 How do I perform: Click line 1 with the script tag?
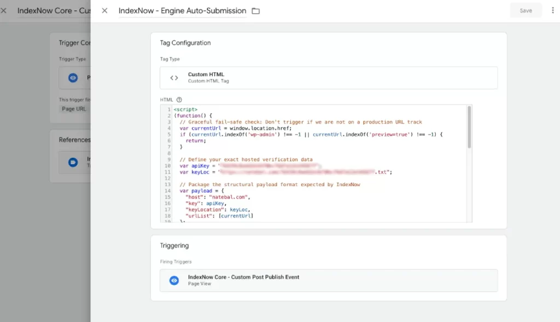click(185, 110)
